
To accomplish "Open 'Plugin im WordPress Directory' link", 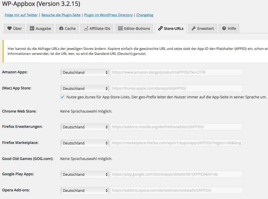I will pos(108,15).
